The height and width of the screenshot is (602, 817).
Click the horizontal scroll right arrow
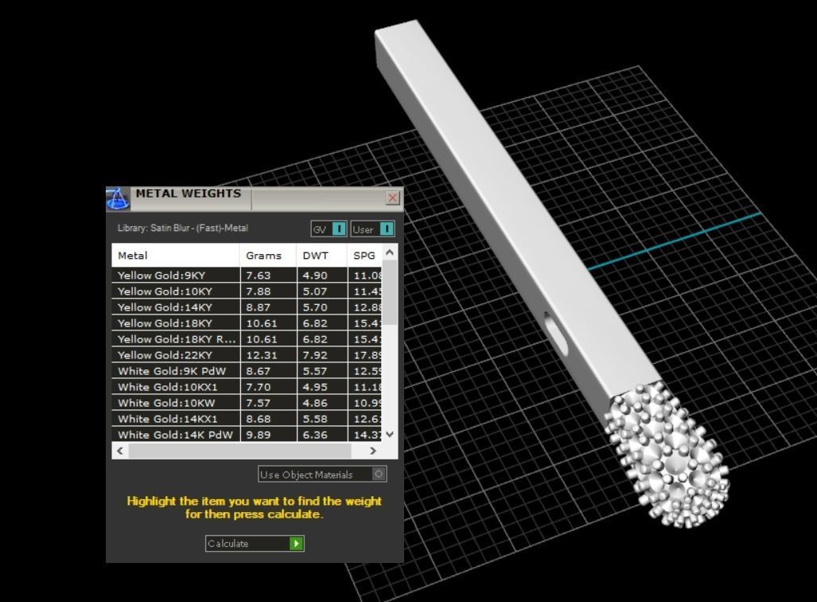373,451
